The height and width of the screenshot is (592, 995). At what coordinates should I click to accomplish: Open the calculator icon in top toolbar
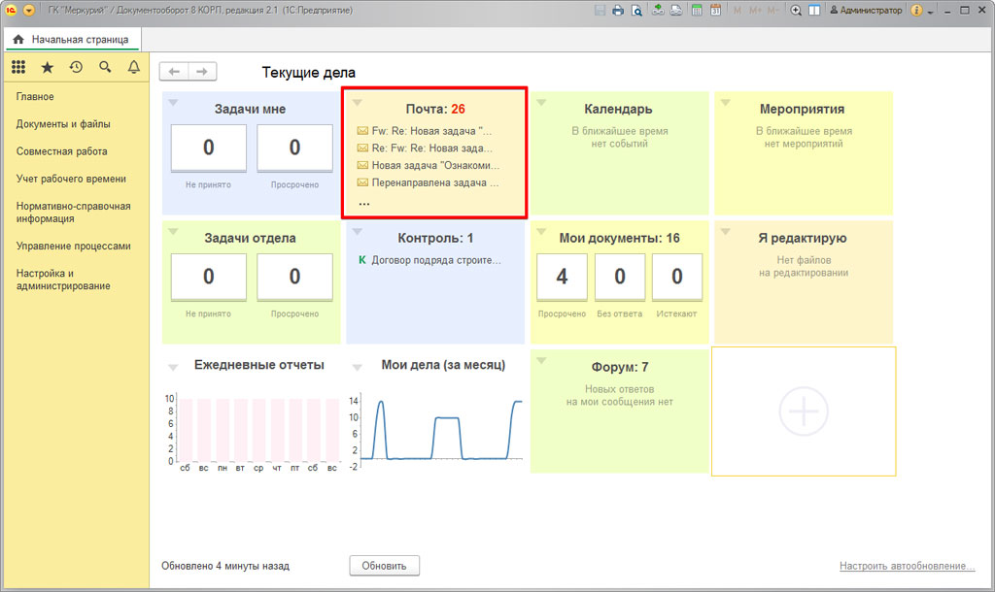coord(696,11)
